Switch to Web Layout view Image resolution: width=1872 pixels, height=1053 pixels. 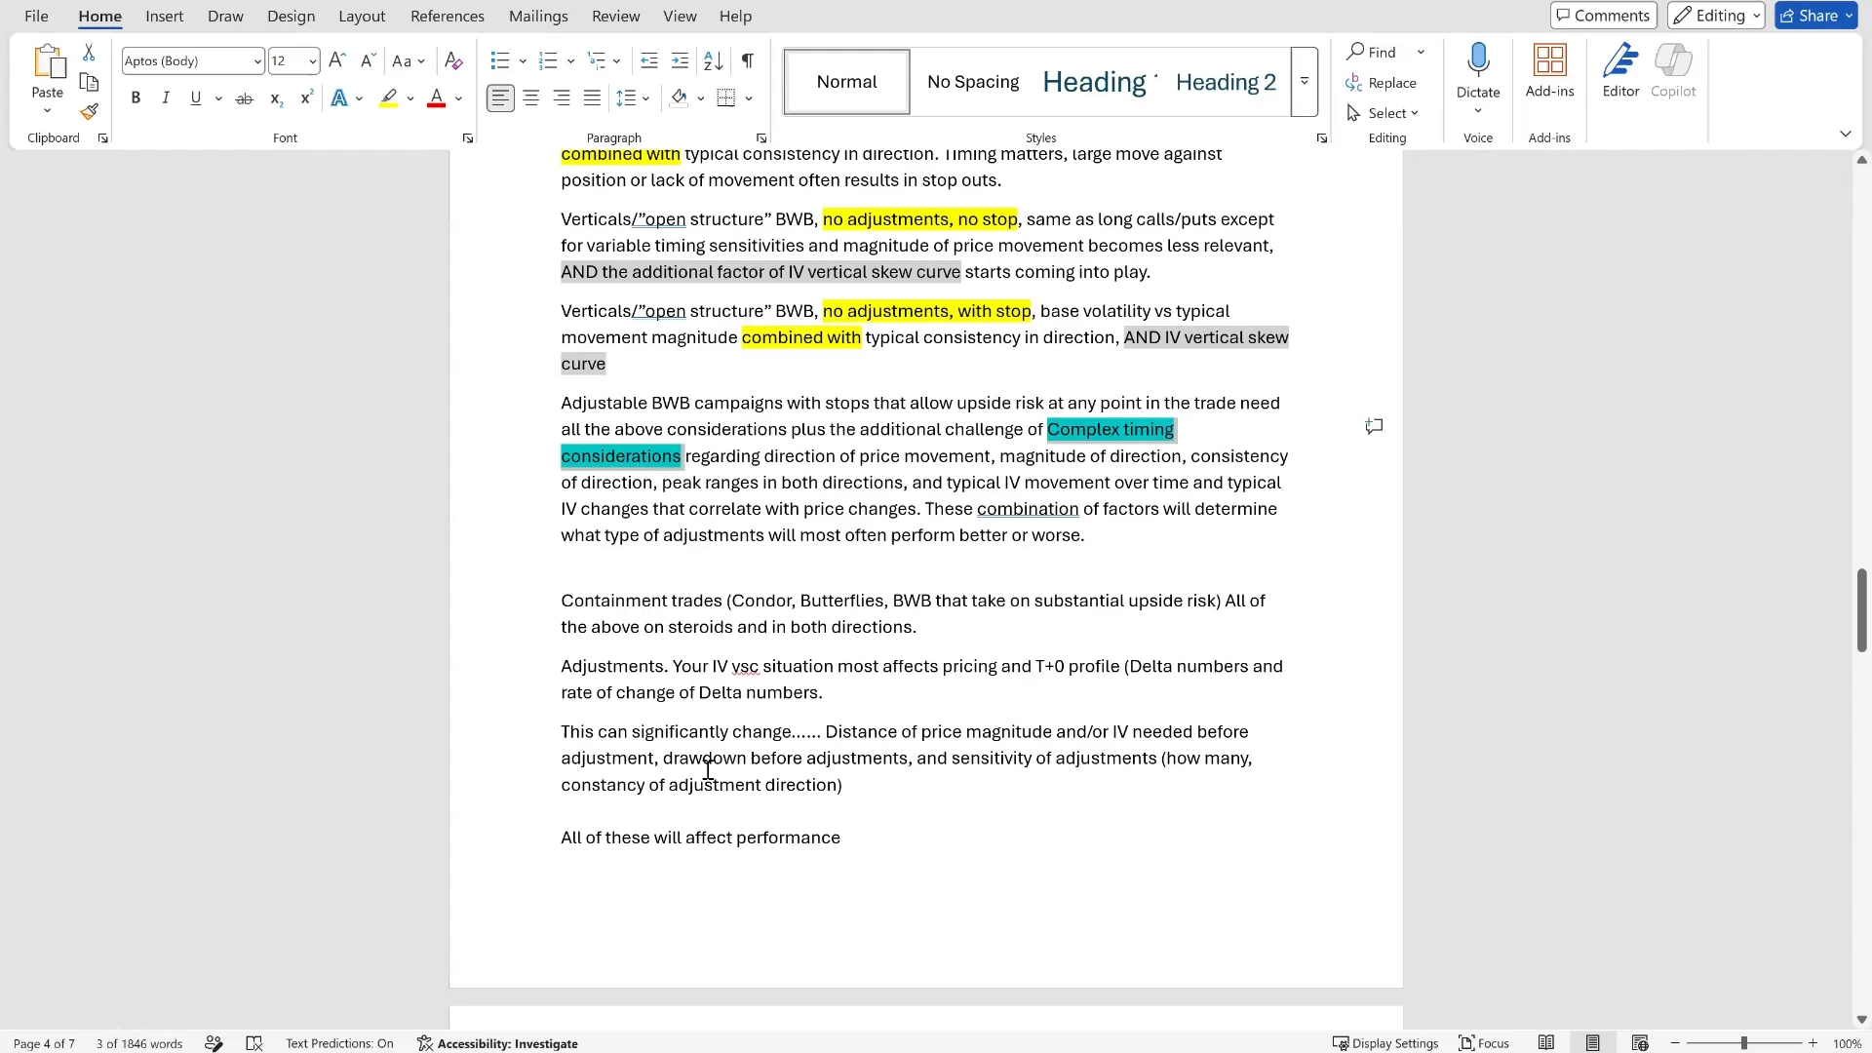pyautogui.click(x=1640, y=1043)
